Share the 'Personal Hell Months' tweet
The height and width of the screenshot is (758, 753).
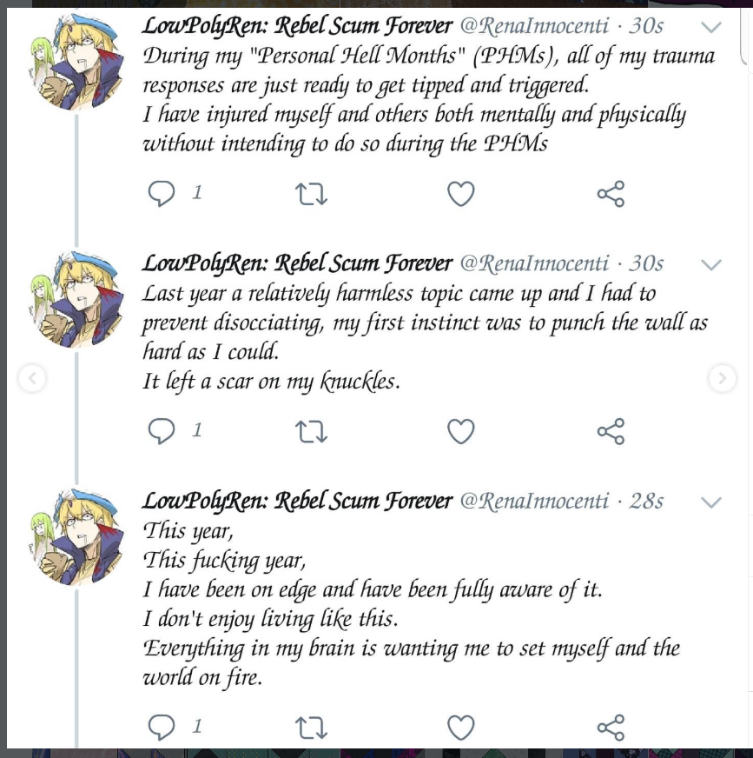point(611,194)
